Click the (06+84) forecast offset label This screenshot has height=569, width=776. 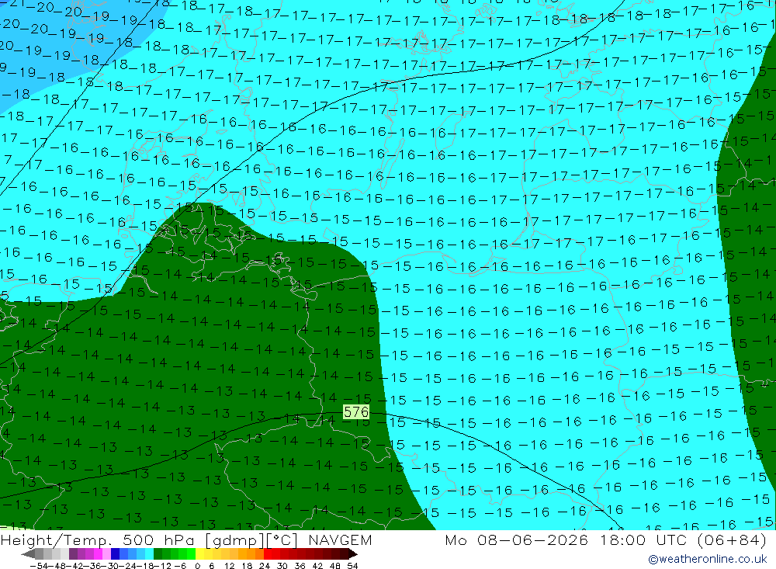pyautogui.click(x=733, y=540)
